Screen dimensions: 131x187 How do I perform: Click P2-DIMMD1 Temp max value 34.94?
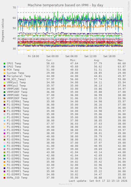tap(122, 159)
